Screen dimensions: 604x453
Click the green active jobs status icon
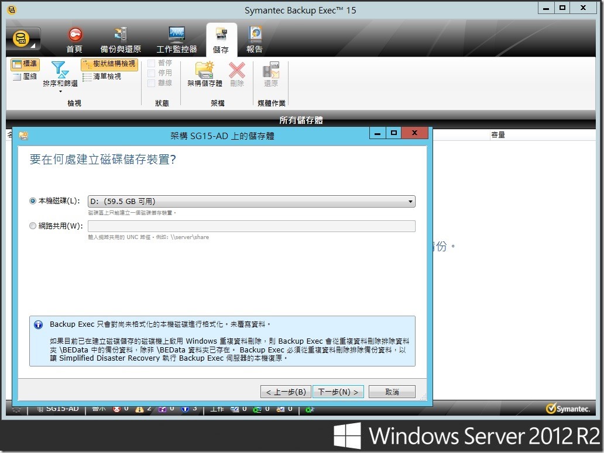[x=257, y=409]
